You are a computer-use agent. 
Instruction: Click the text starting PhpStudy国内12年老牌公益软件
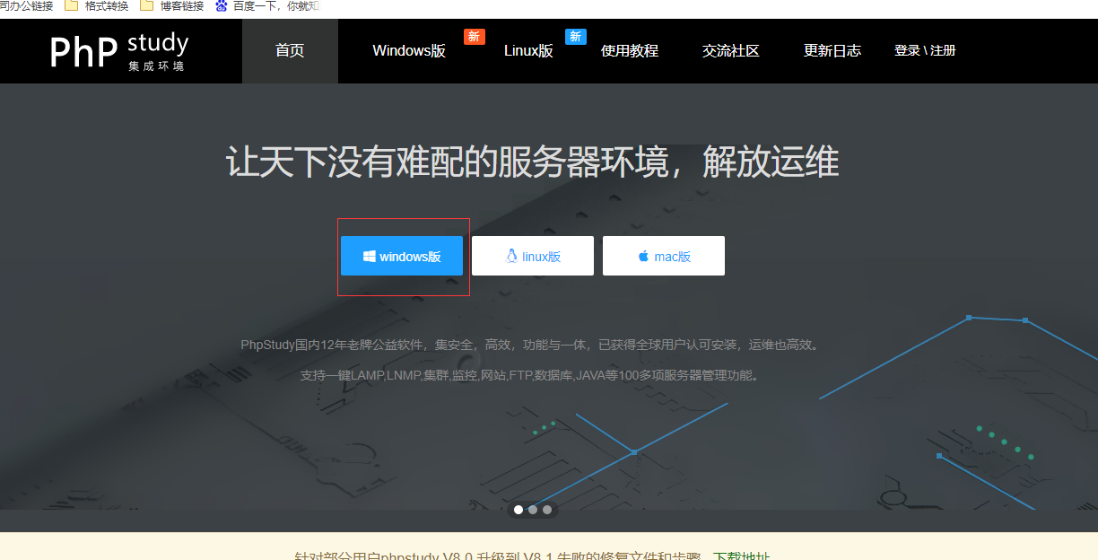point(531,345)
